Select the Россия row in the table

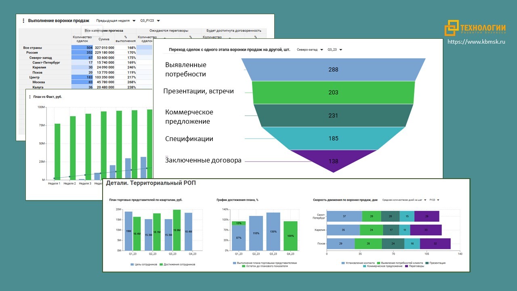(32, 53)
